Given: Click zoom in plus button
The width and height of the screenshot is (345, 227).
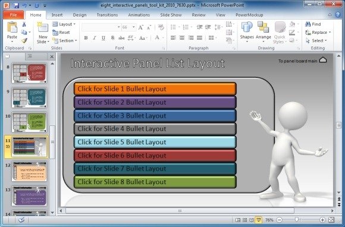Looking at the screenshot, I should [x=322, y=220].
